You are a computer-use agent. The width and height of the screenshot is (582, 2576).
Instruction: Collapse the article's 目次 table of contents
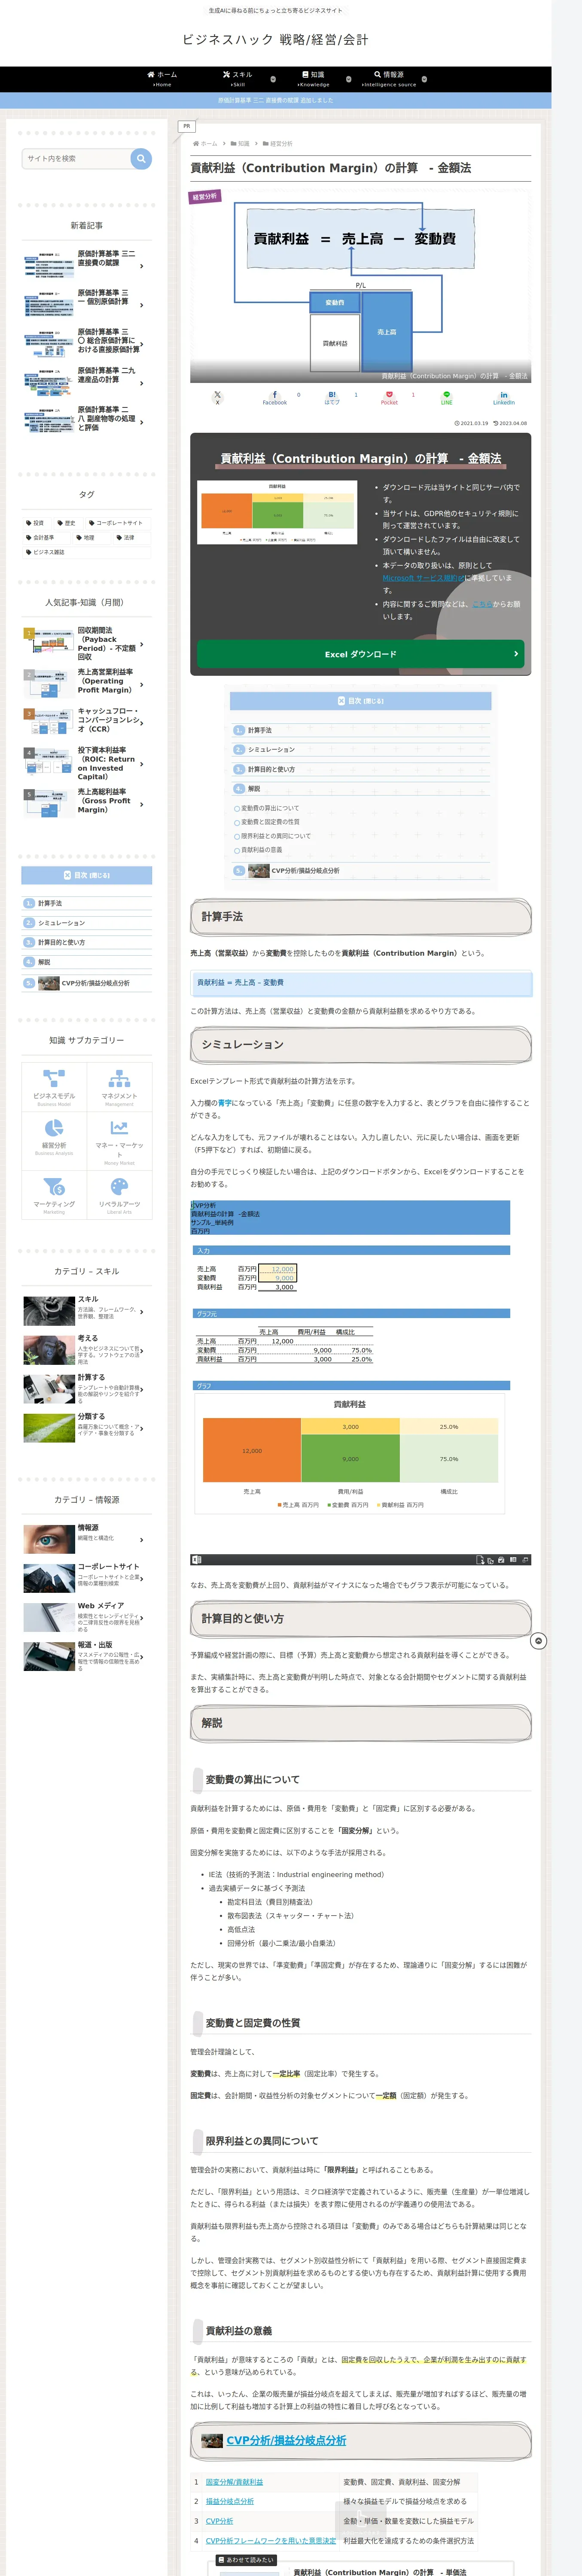tap(361, 701)
